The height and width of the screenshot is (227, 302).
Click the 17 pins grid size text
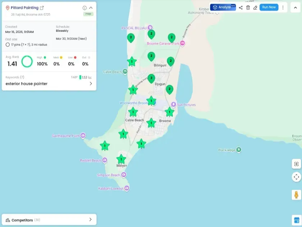point(29,45)
